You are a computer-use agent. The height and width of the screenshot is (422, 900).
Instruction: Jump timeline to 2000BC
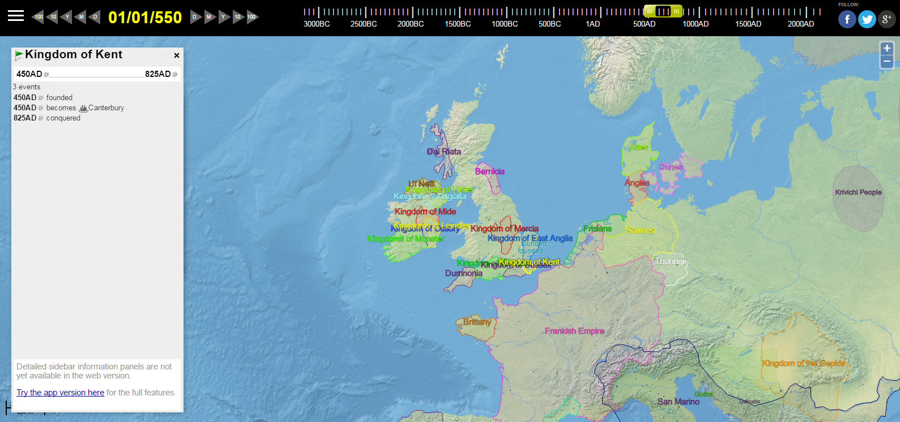coord(411,24)
